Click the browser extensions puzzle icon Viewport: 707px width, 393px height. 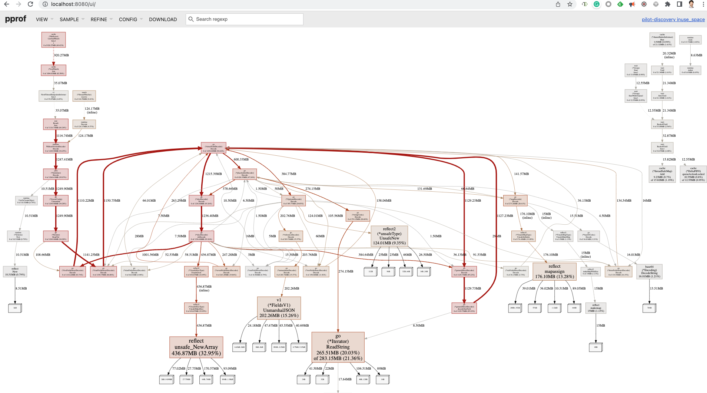667,5
